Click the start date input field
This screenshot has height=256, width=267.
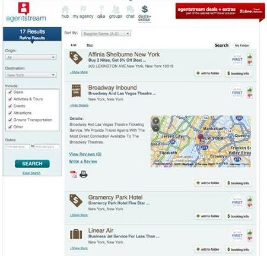[17, 147]
